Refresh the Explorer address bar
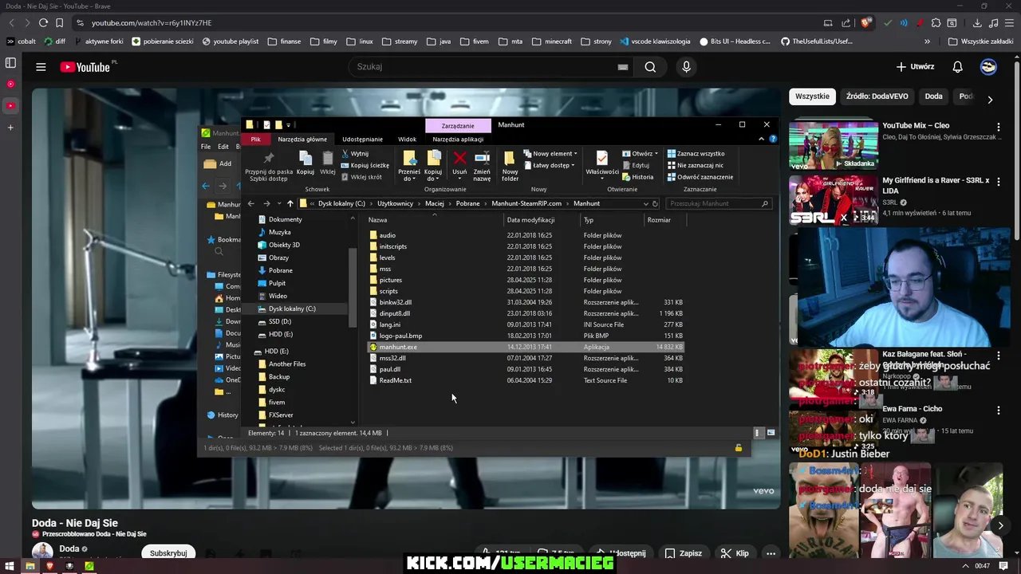Screen dimensions: 1021x574 (x=655, y=203)
